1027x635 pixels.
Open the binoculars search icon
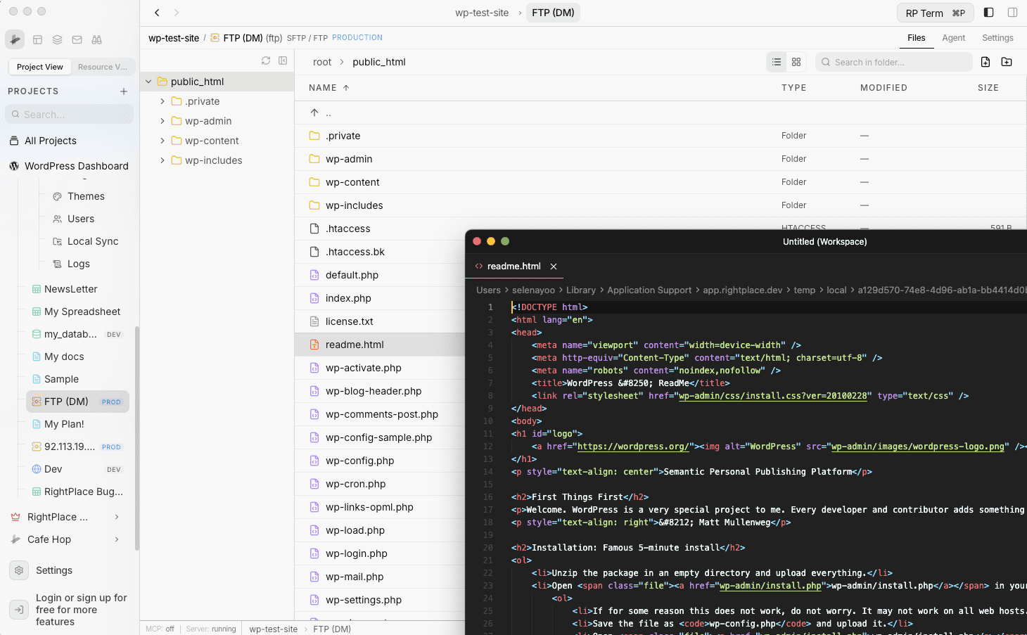coord(96,39)
